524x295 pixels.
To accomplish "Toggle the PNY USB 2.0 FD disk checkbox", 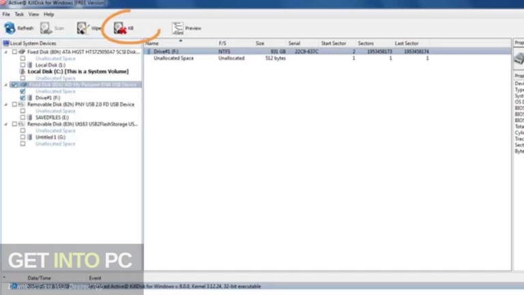I will [x=14, y=104].
